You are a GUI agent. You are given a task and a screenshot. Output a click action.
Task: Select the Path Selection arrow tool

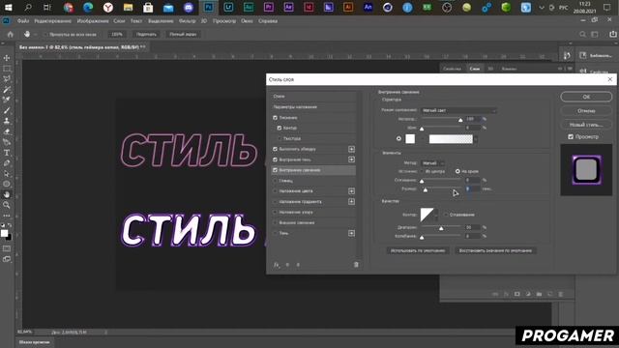(x=7, y=174)
